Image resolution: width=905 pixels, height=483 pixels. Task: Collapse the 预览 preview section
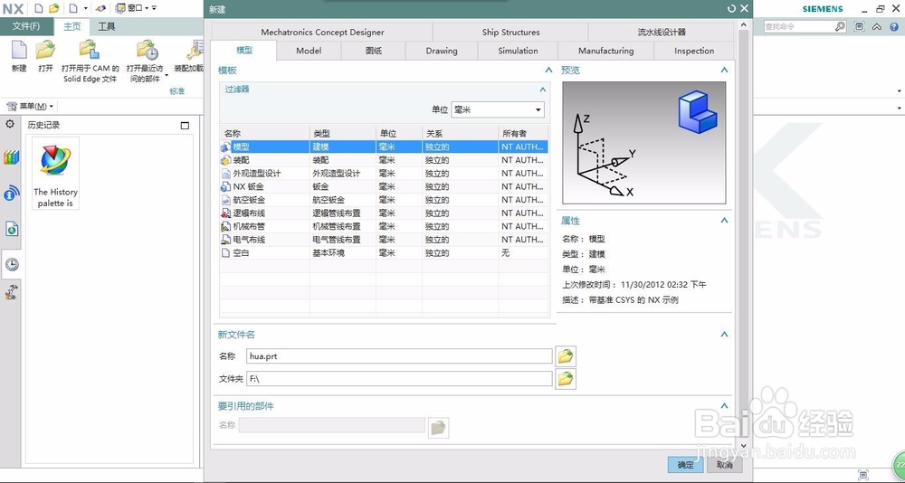pyautogui.click(x=724, y=70)
